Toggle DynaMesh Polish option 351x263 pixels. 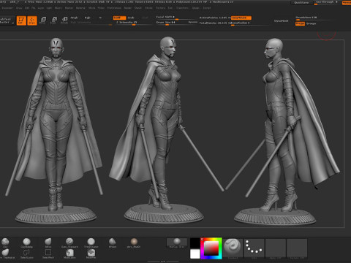coord(300,23)
